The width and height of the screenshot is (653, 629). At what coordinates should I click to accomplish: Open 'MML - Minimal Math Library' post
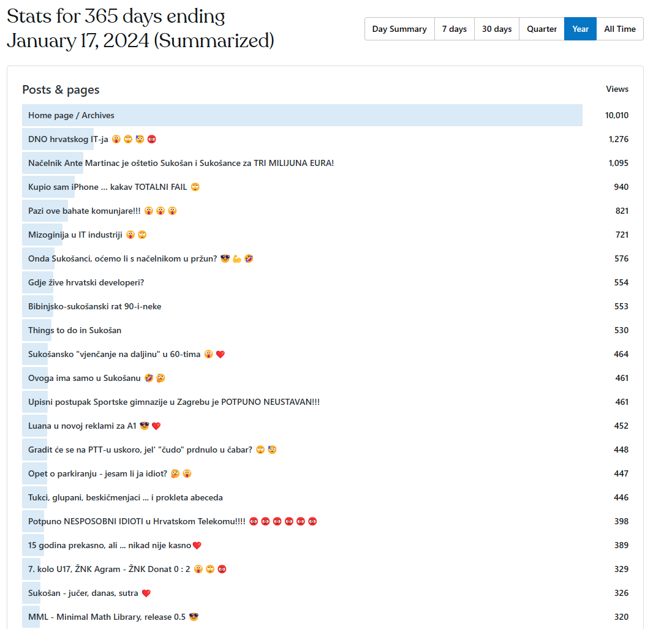coord(107,617)
